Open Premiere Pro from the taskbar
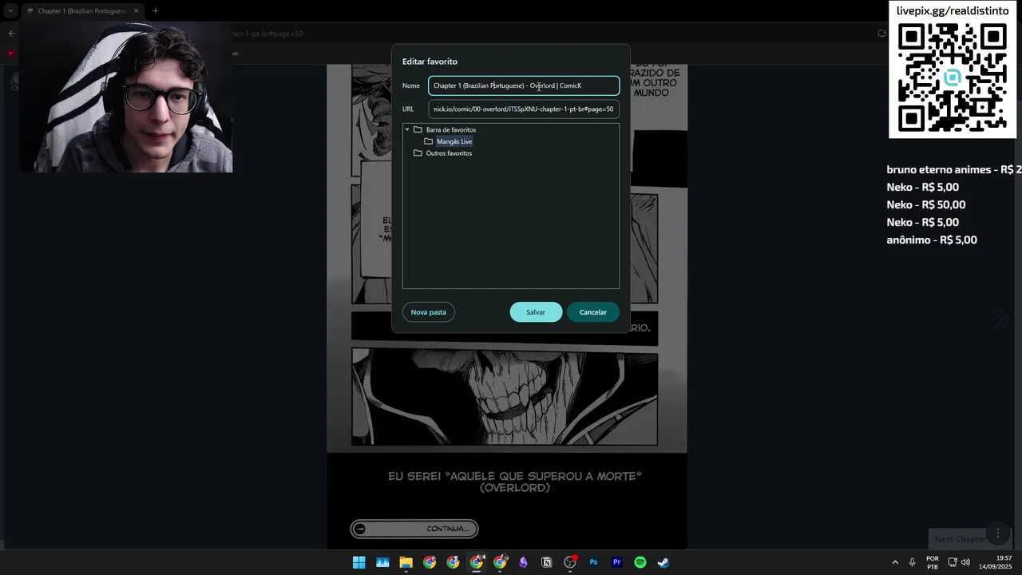1022x575 pixels. click(x=616, y=562)
